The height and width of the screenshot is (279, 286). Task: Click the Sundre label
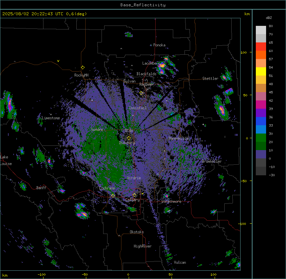pos(97,130)
